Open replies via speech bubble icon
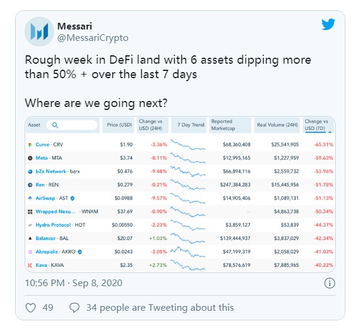Image resolution: width=358 pixels, height=327 pixels. pyautogui.click(x=74, y=308)
